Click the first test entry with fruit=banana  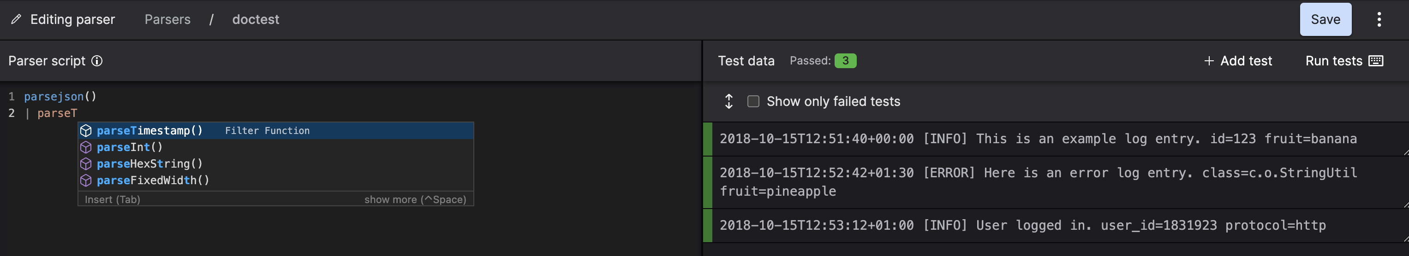click(1038, 139)
